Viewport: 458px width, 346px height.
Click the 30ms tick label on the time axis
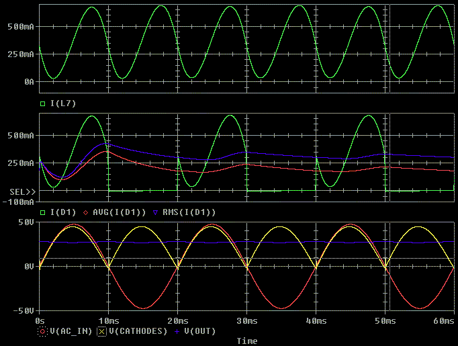click(246, 322)
